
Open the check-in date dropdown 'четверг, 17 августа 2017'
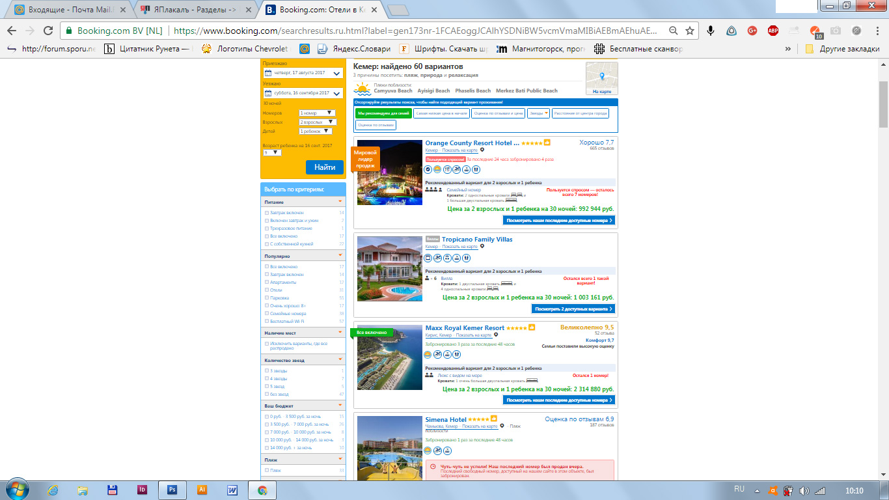point(303,74)
